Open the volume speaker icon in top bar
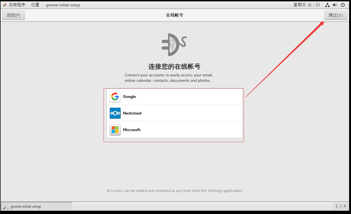351x214 pixels. (335, 5)
